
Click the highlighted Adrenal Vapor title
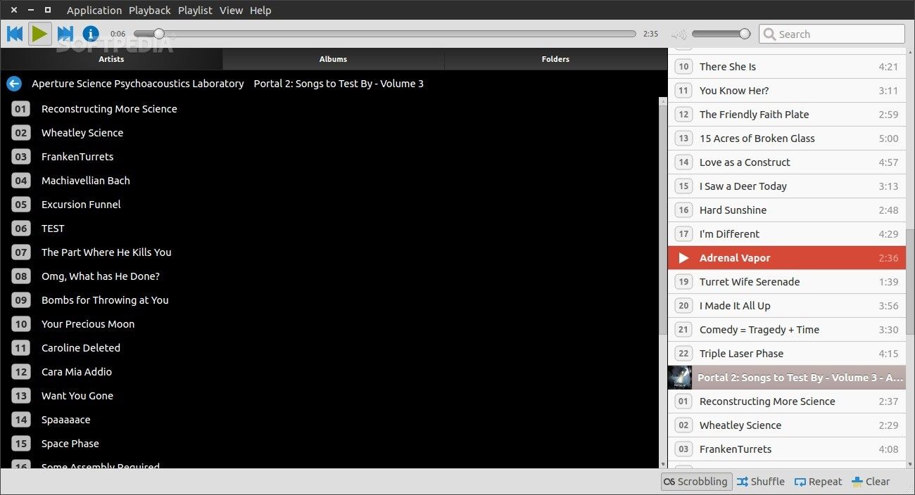coord(735,258)
